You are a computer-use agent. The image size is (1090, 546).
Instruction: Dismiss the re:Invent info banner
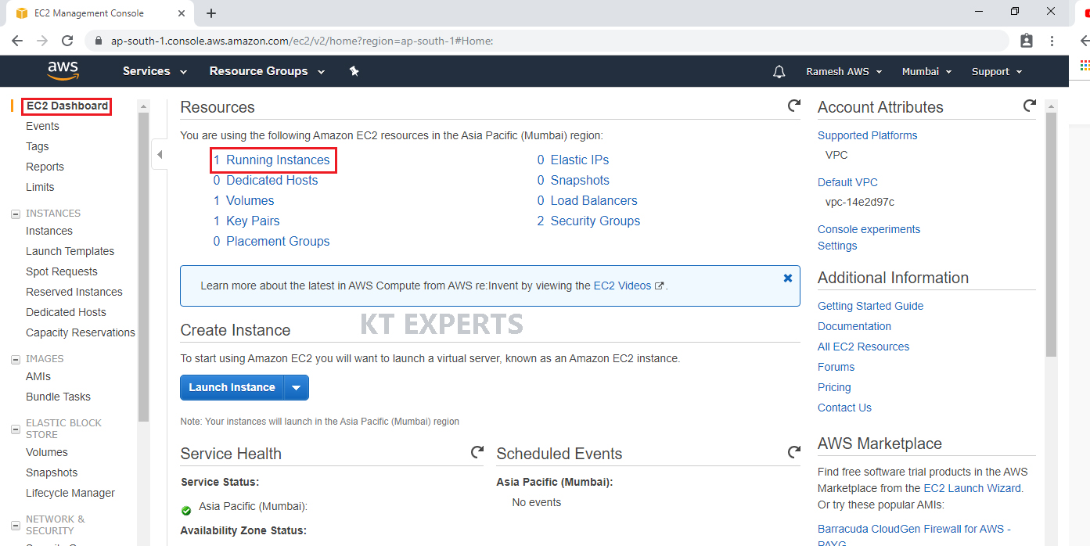point(788,278)
